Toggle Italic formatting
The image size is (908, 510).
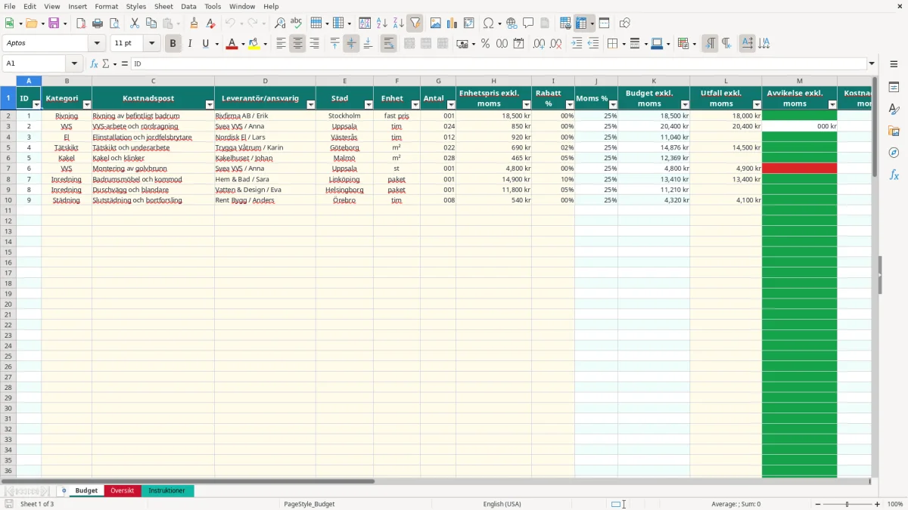(189, 44)
